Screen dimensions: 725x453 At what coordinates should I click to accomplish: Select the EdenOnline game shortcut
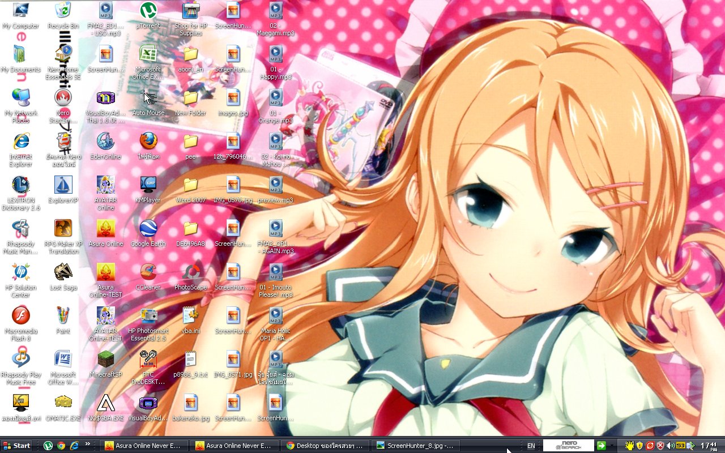[105, 146]
